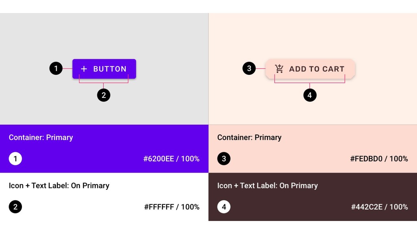Click white circle 4 in dark brown swatch
Screen dimensions: 417x234
[x=224, y=207]
